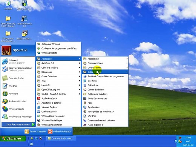The width and height of the screenshot is (196, 147).
Task: Expand the Accessoires submenu
Action: (x=58, y=59)
